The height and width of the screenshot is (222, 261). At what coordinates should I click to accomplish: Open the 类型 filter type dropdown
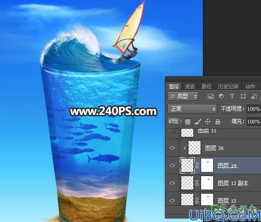pos(183,96)
